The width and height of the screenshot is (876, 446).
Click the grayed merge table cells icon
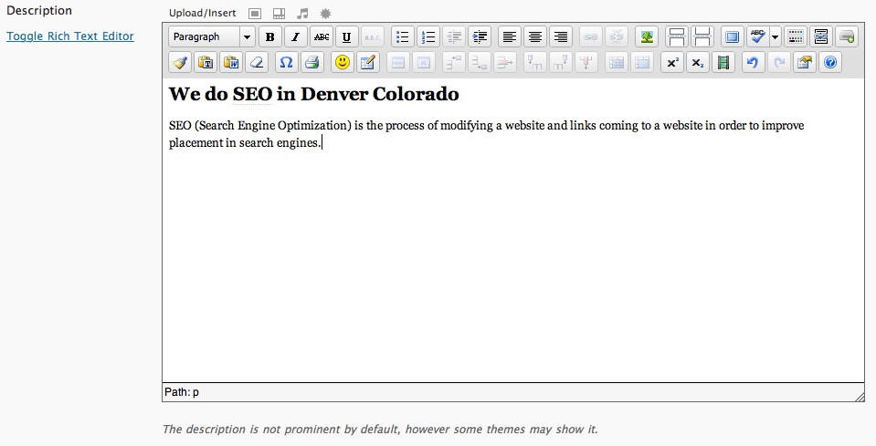coord(642,62)
